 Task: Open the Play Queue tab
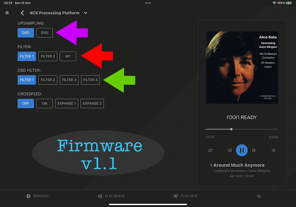click(111, 196)
